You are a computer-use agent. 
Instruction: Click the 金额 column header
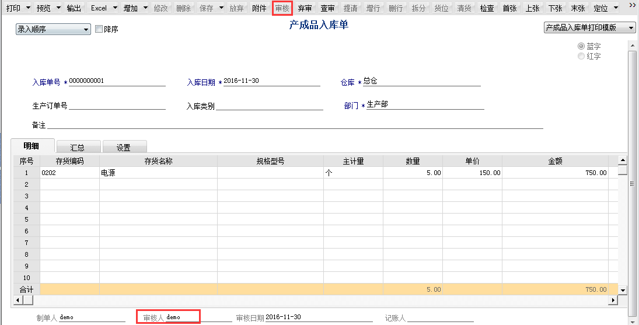click(555, 161)
